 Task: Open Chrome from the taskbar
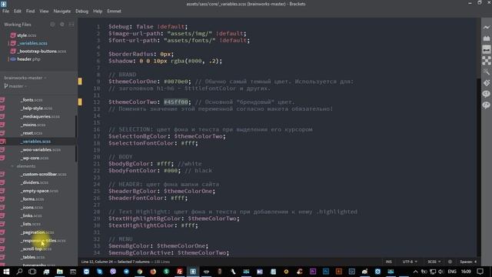coord(140,272)
